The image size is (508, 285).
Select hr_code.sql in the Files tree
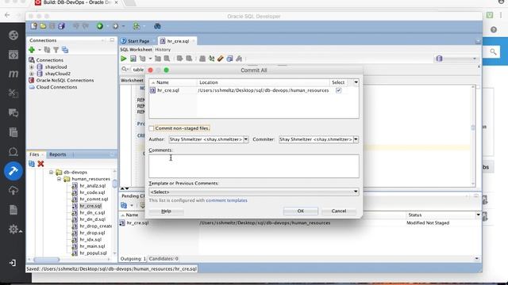(92, 192)
